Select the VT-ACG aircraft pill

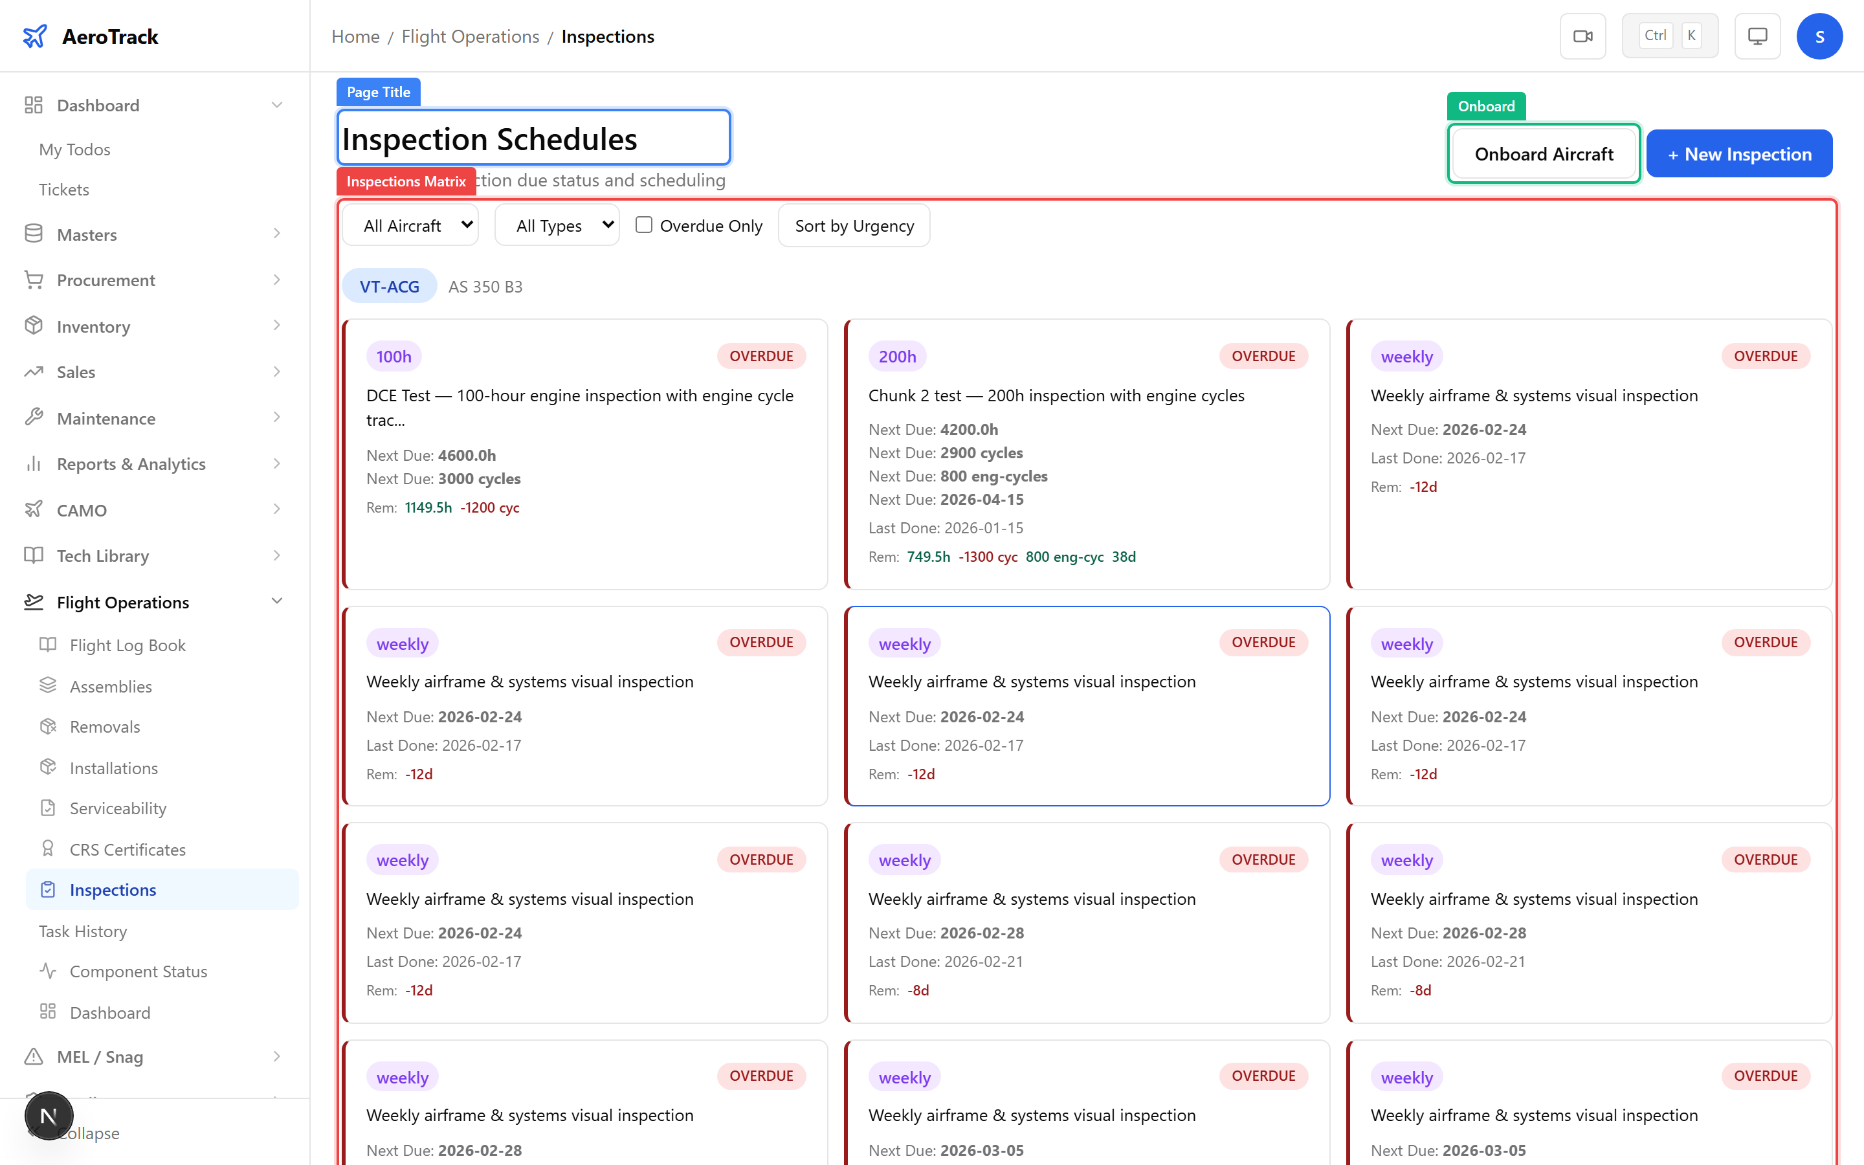(389, 286)
